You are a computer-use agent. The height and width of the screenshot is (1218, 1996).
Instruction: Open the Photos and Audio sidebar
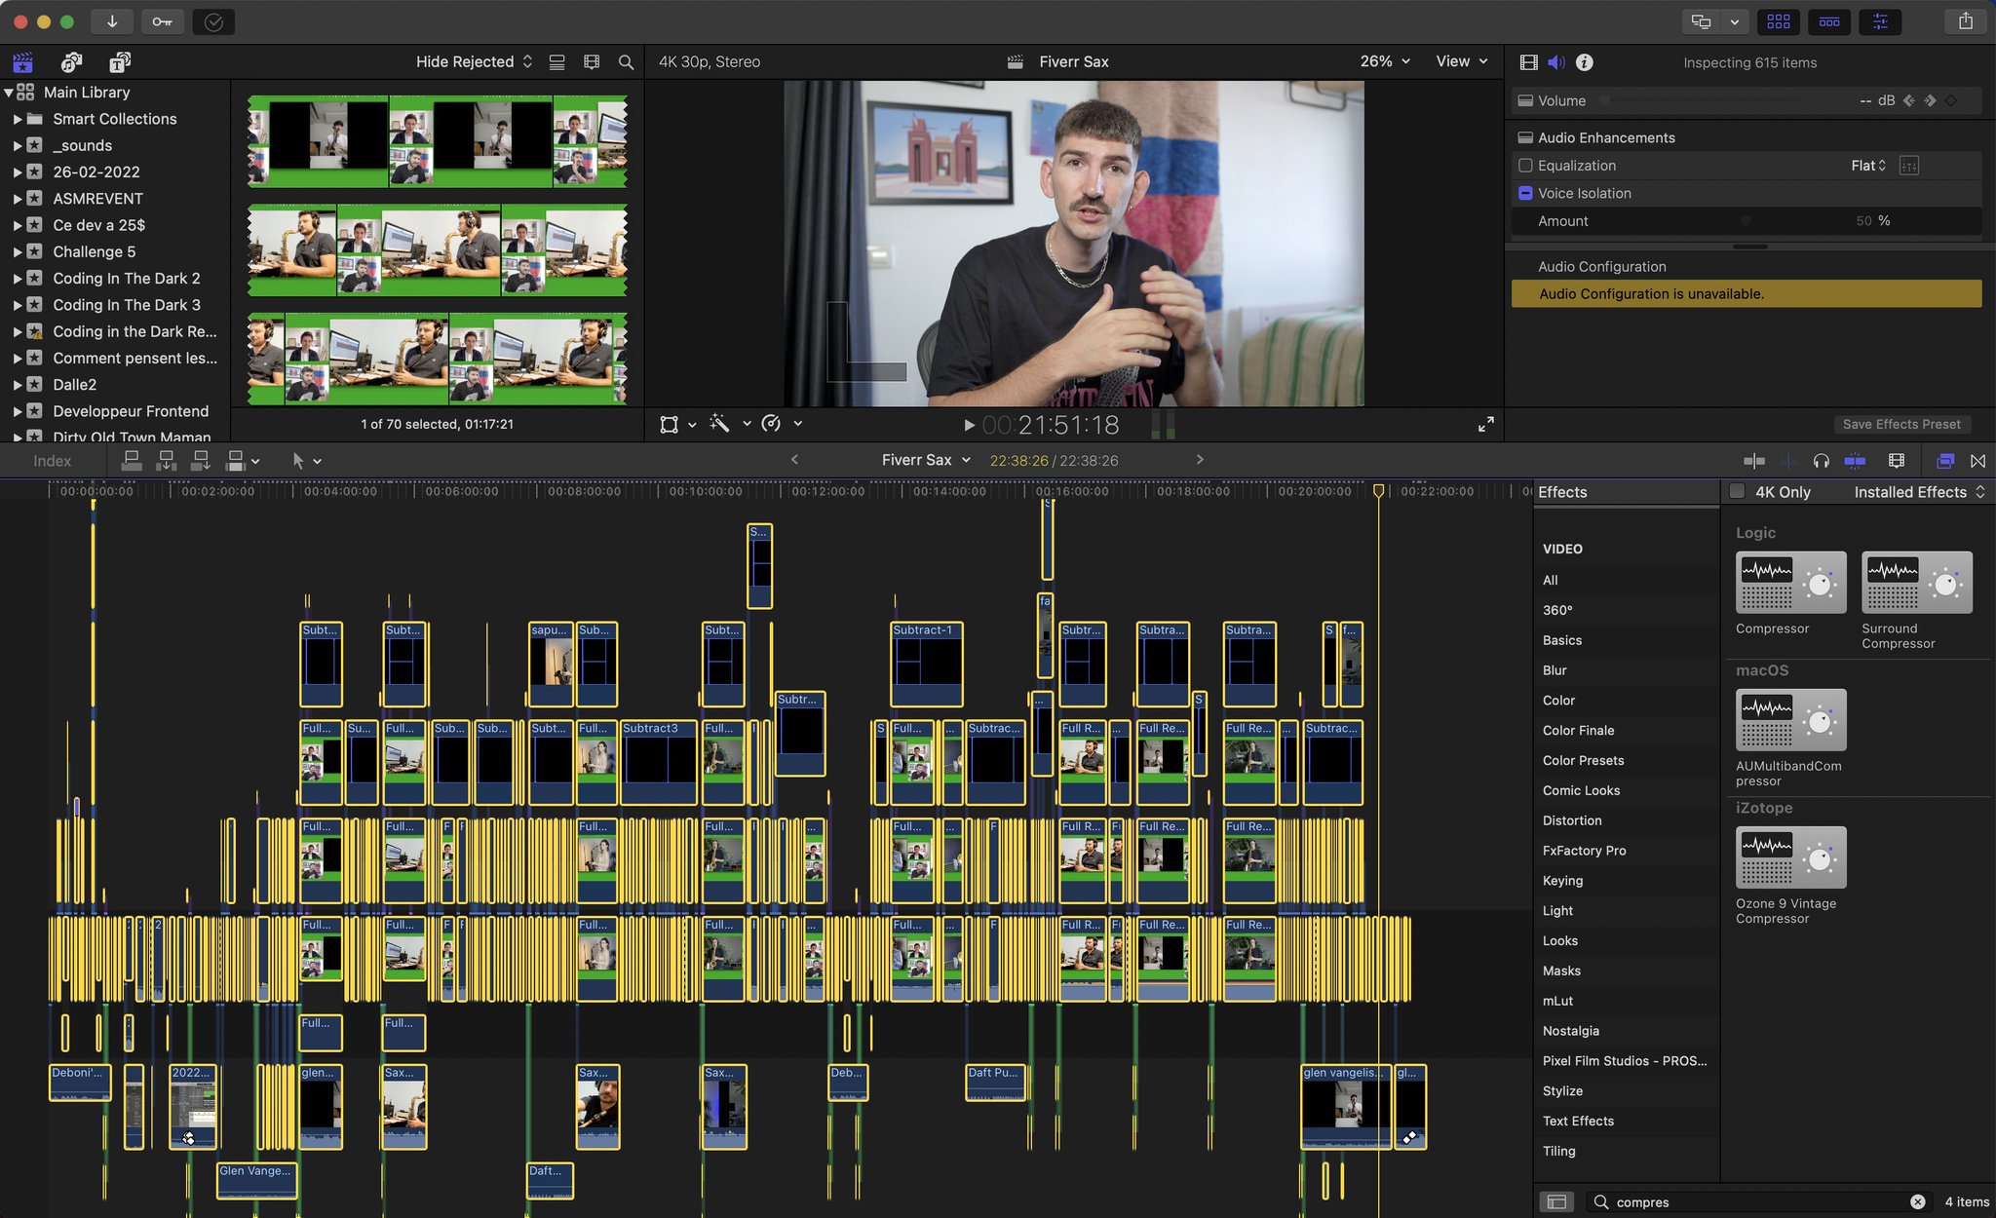pyautogui.click(x=71, y=62)
